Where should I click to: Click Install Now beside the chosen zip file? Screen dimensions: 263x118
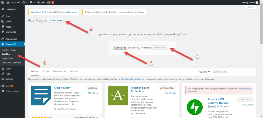click(160, 48)
